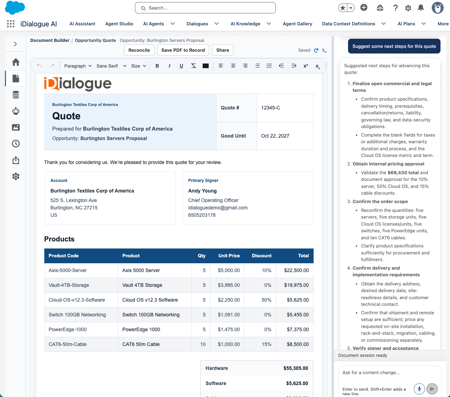Open the user profile avatar

pos(438,8)
